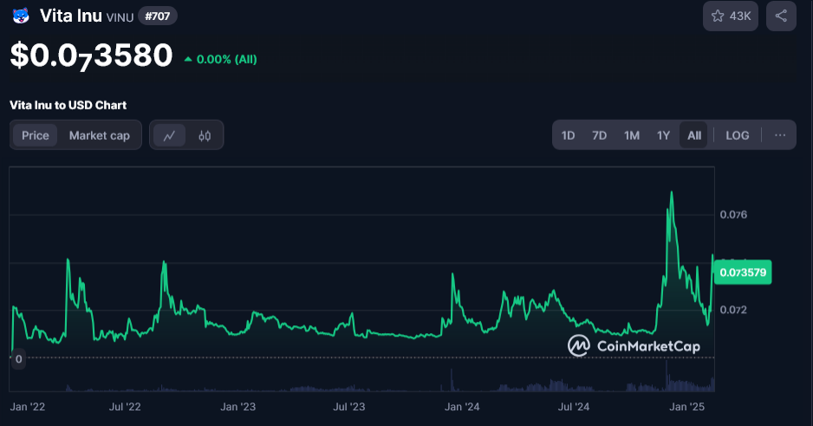Add Vita Inu to watchlist via star button
The image size is (813, 426).
pos(731,16)
